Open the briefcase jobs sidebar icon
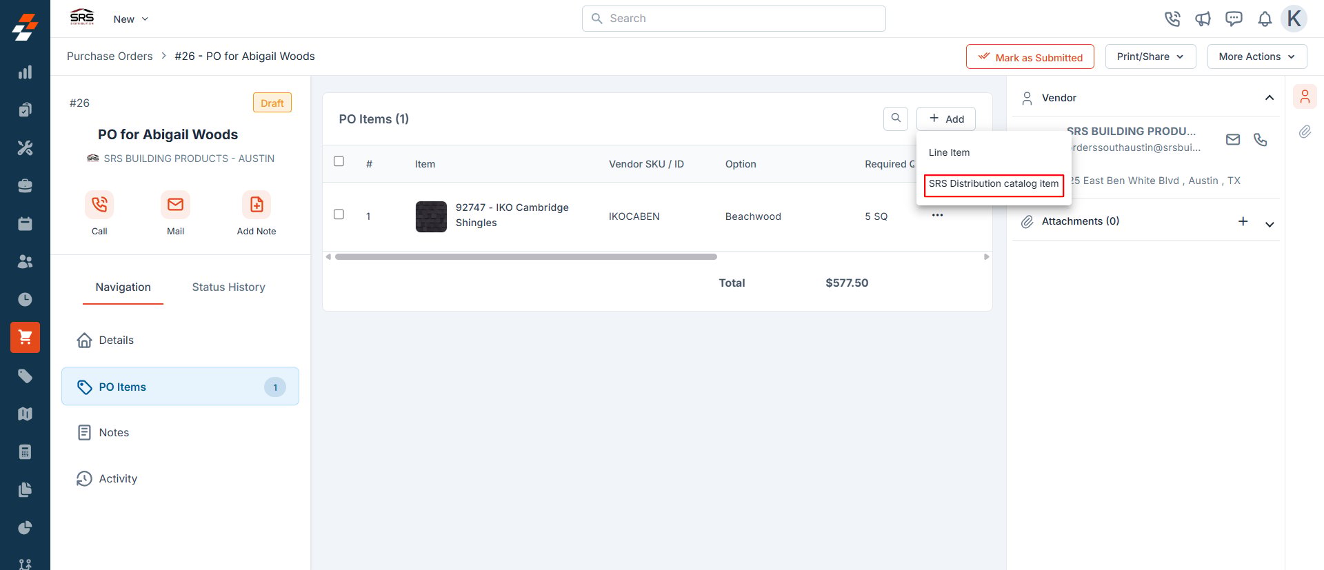 [x=25, y=185]
